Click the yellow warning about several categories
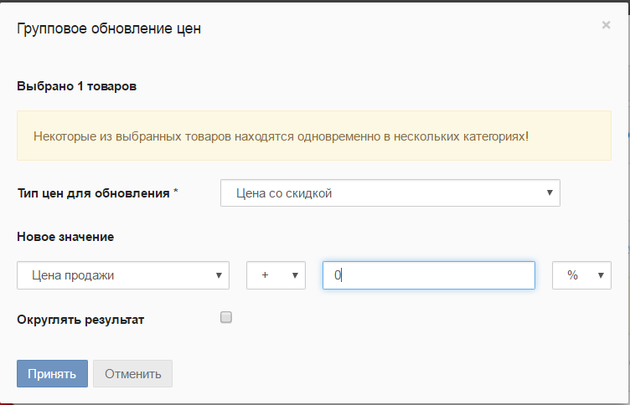The width and height of the screenshot is (630, 405). click(x=314, y=136)
